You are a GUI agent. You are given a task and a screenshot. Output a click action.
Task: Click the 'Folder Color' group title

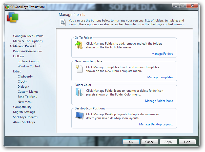(83, 85)
